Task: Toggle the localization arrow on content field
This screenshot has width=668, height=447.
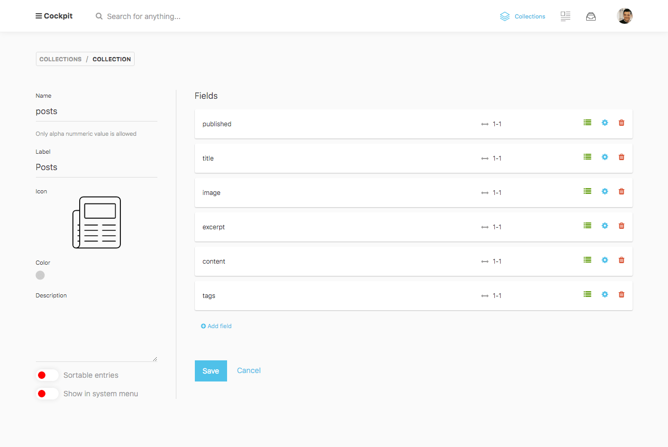Action: [485, 261]
